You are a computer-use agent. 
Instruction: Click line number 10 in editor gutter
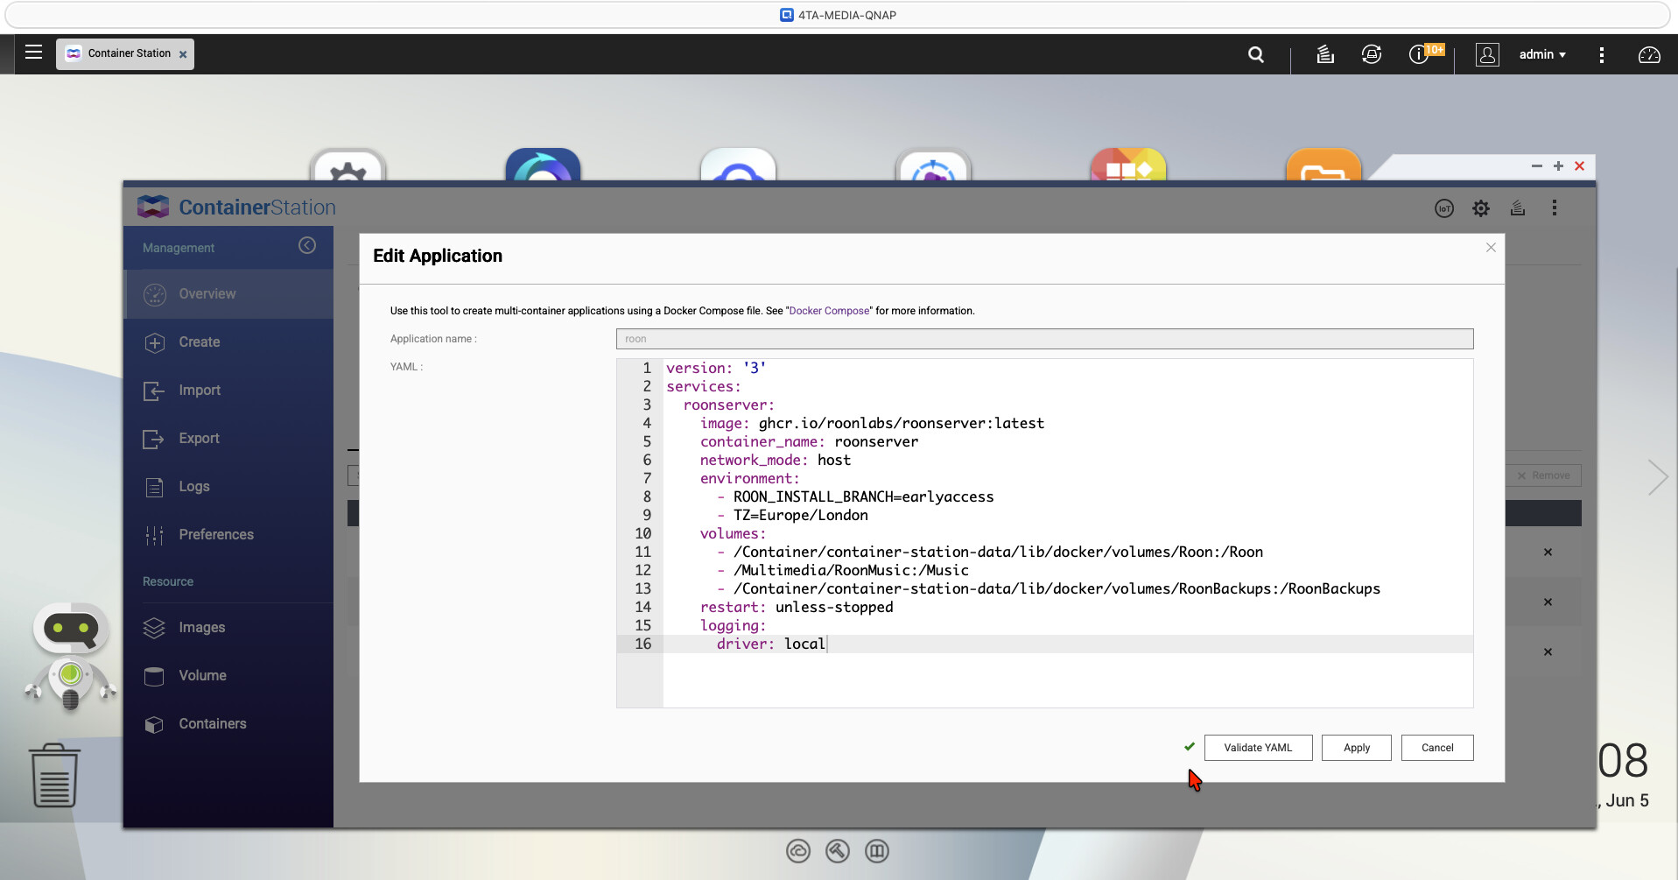(x=642, y=534)
